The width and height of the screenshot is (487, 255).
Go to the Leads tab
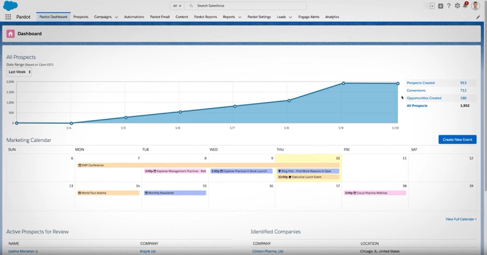click(281, 17)
